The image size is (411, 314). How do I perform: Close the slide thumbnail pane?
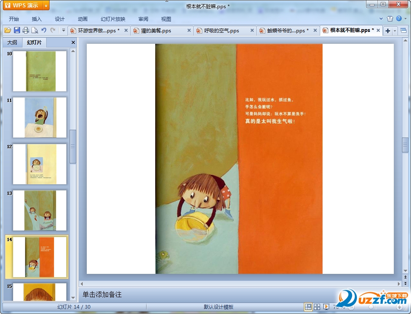pyautogui.click(x=73, y=43)
